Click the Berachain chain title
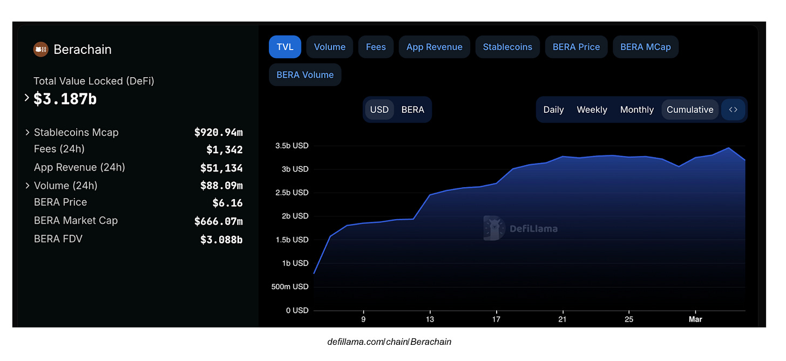Image resolution: width=786 pixels, height=361 pixels. click(83, 50)
